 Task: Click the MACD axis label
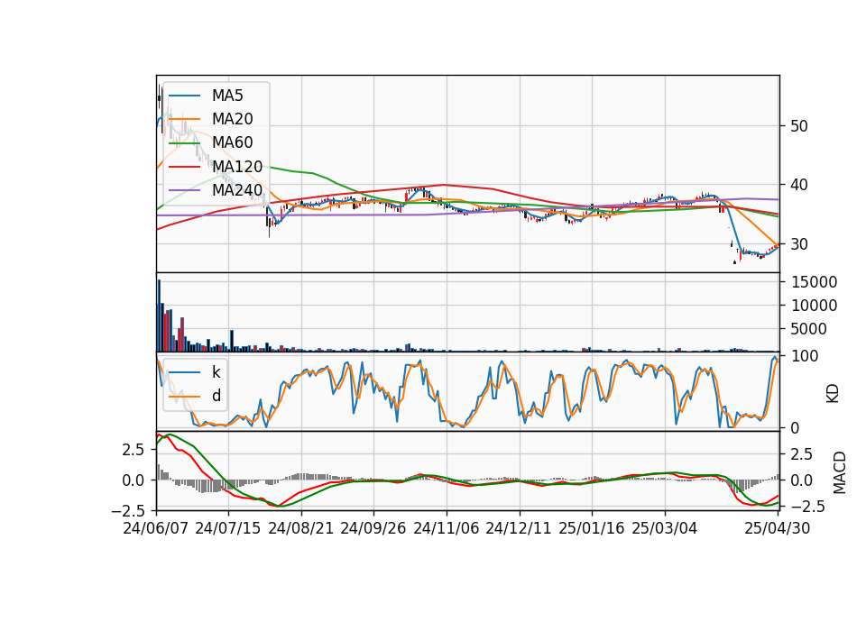point(840,472)
